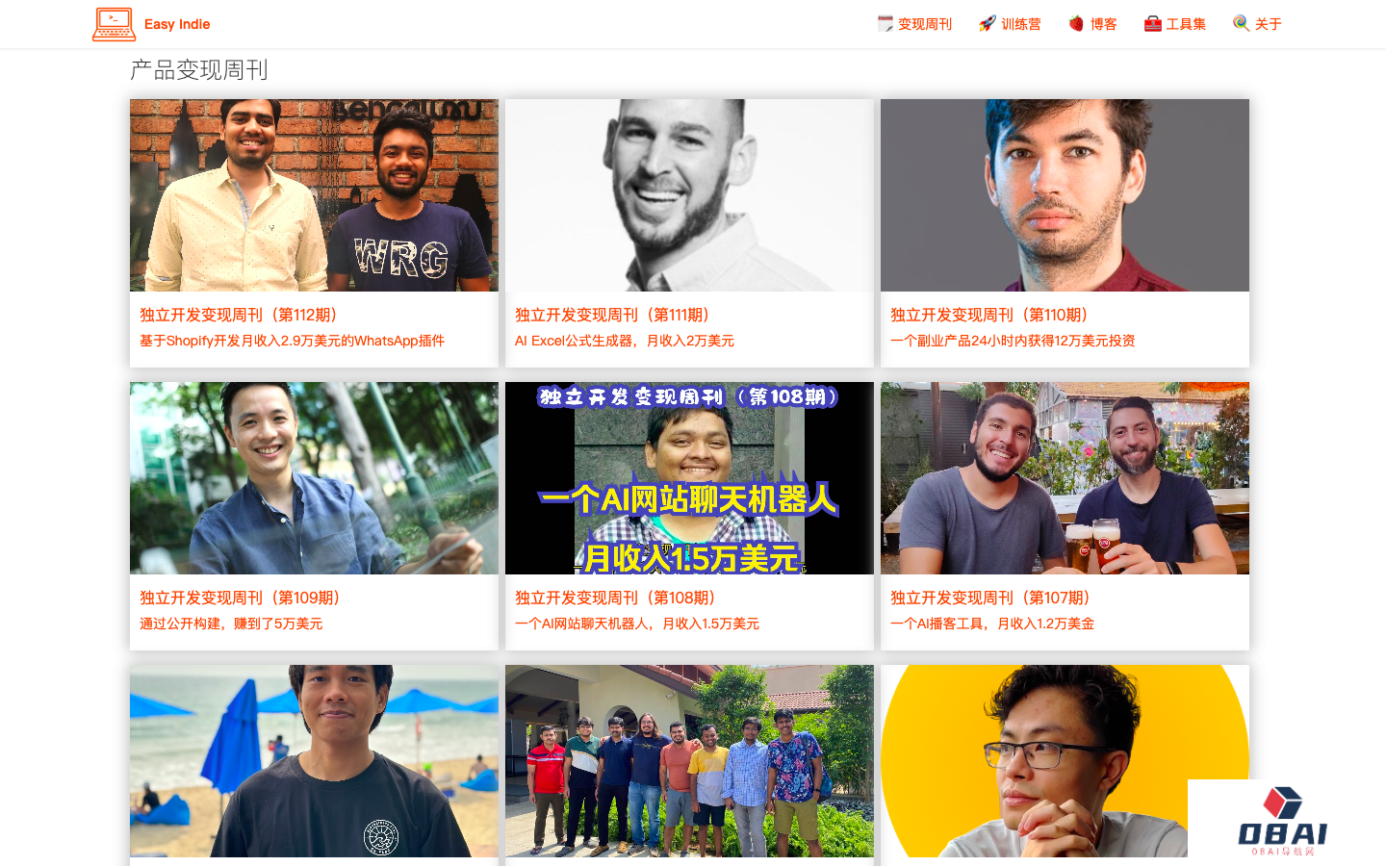Click the thumbnail of two men with beers
This screenshot has width=1386, height=866.
(x=1065, y=478)
